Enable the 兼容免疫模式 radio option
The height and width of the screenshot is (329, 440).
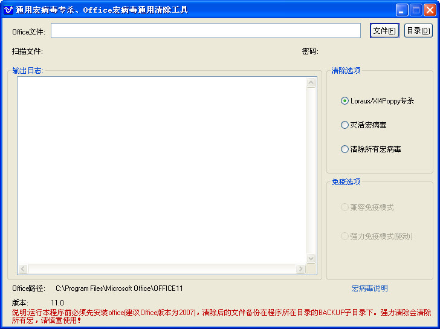tap(345, 207)
